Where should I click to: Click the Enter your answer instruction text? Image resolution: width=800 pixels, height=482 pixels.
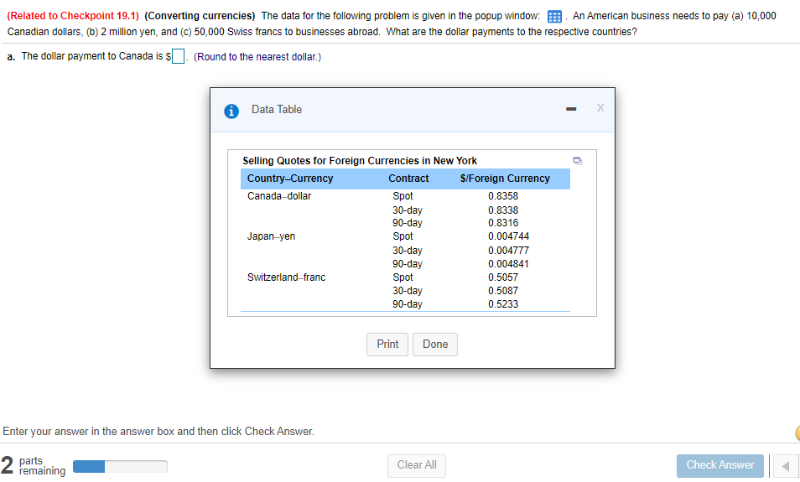[x=158, y=432]
